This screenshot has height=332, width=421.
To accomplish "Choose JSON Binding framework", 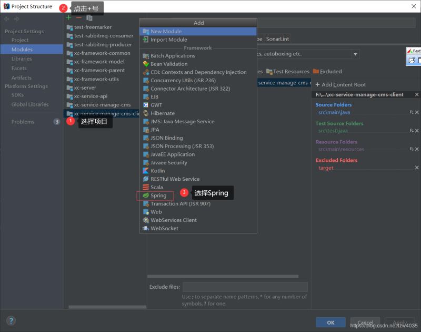I will tap(198, 138).
